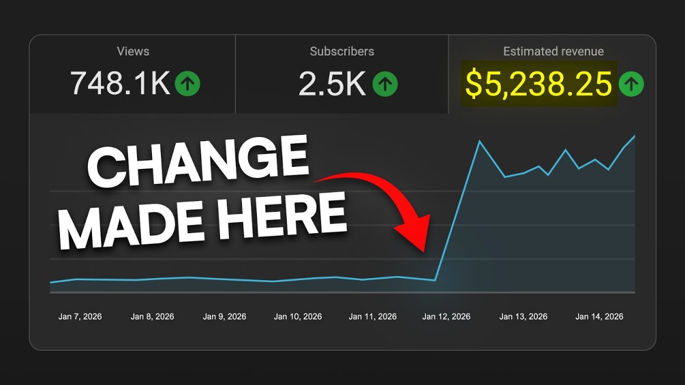
Task: Select the 2.5K subscribers value
Action: tap(332, 83)
